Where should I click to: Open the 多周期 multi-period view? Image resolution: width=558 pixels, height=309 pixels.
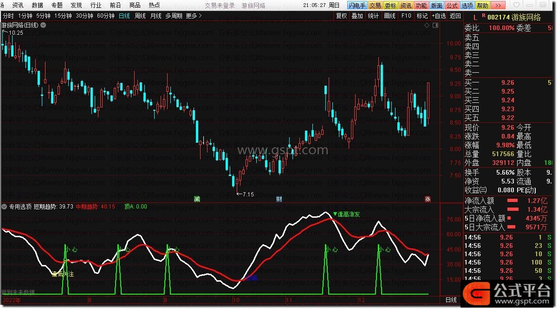click(x=174, y=16)
